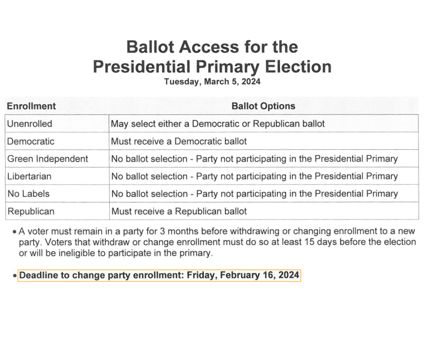Select the Ballot Options column header

point(263,106)
